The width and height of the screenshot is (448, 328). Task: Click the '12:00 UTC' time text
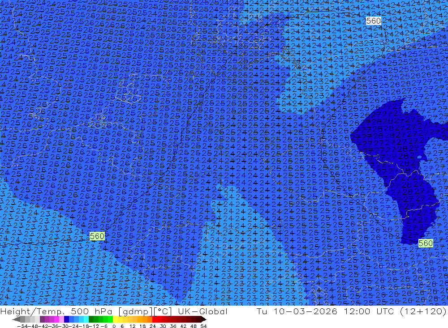click(x=369, y=311)
